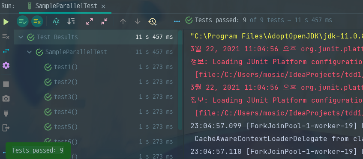
Task: Expand all test tree nodes
Action: tap(90, 21)
